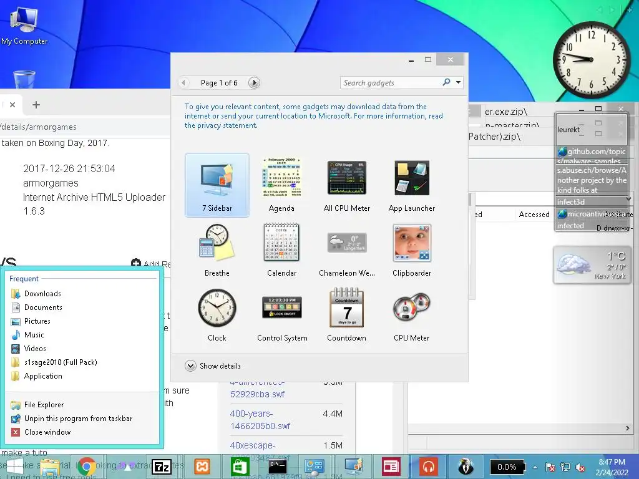Click the analog clock desktop gadget
Viewport: 639px width, 479px height.
pyautogui.click(x=590, y=60)
